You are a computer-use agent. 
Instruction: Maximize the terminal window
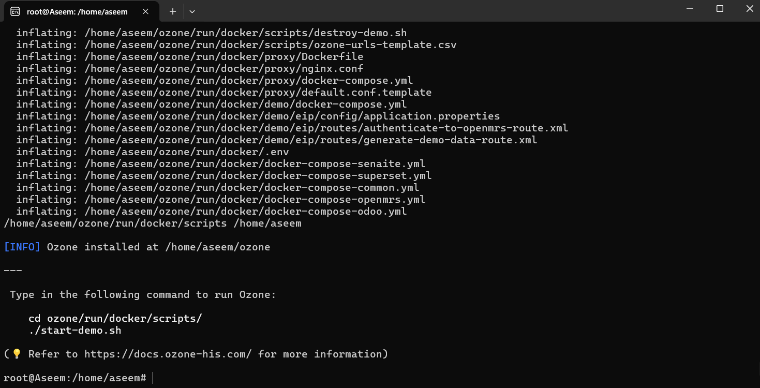click(720, 9)
